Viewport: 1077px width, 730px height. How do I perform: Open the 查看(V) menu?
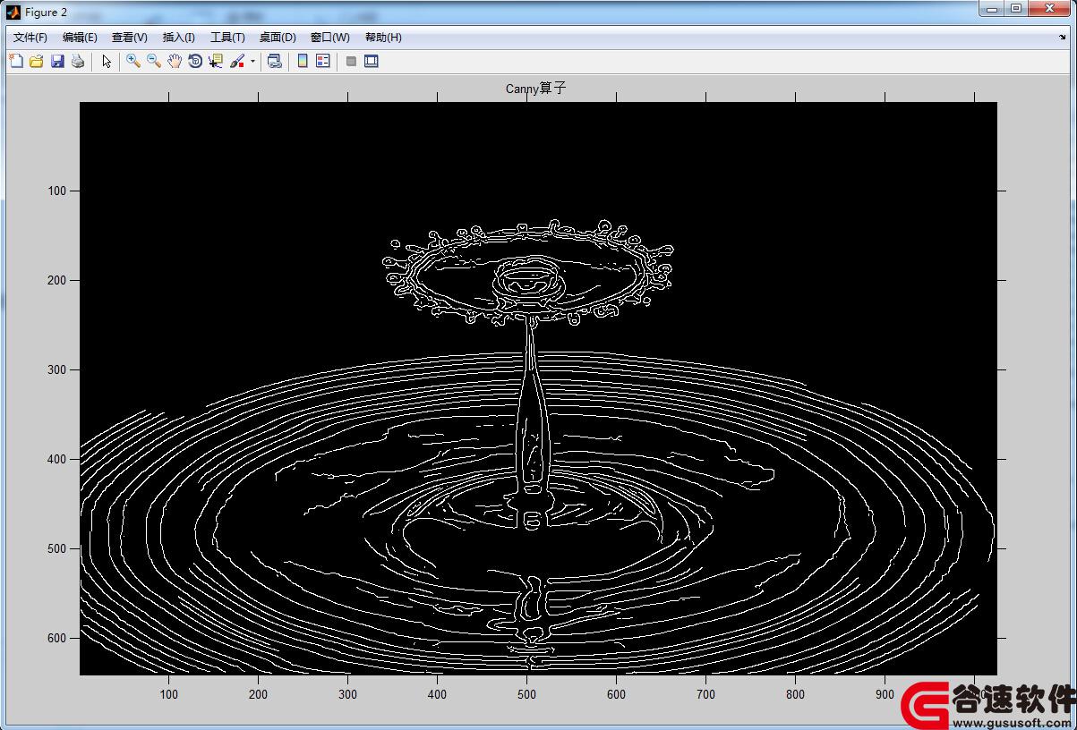[130, 38]
